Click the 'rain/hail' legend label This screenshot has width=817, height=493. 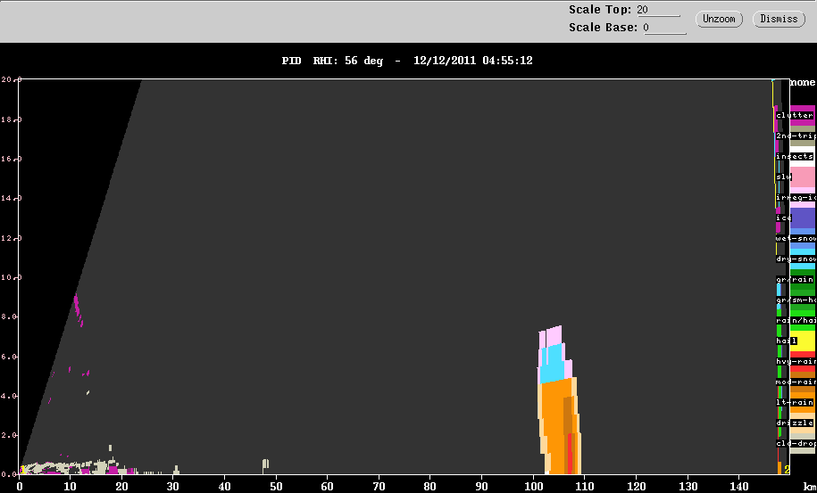point(796,321)
